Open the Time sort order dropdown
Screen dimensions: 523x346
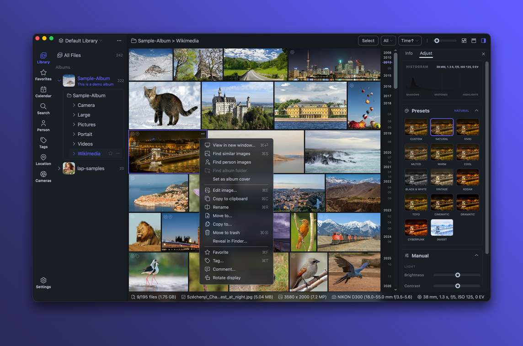point(410,41)
